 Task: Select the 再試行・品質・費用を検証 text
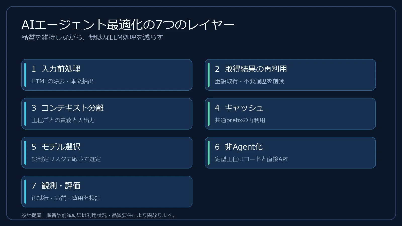coord(66,198)
